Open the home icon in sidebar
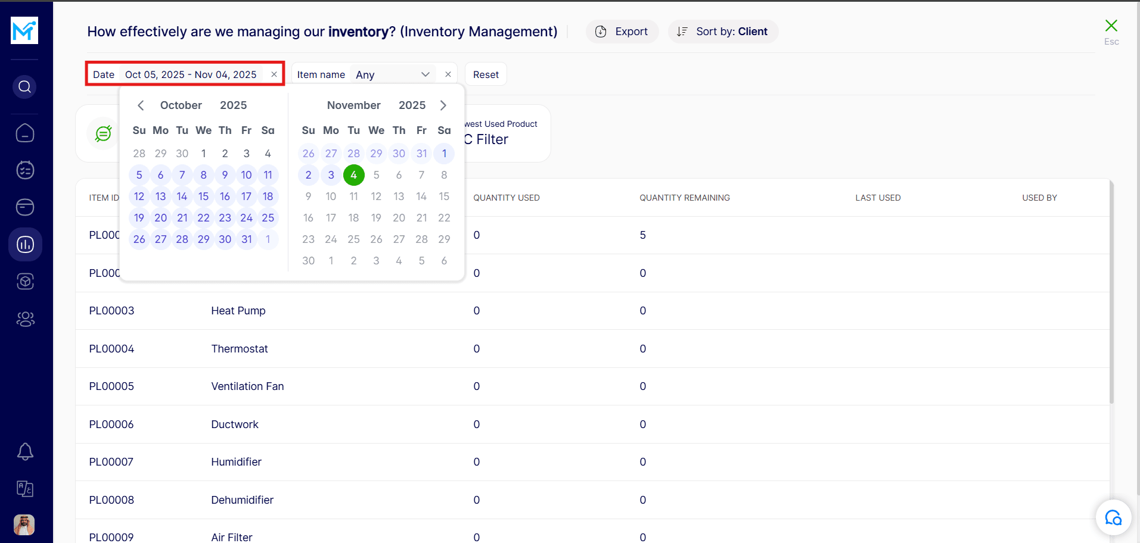Image resolution: width=1140 pixels, height=543 pixels. [24, 133]
